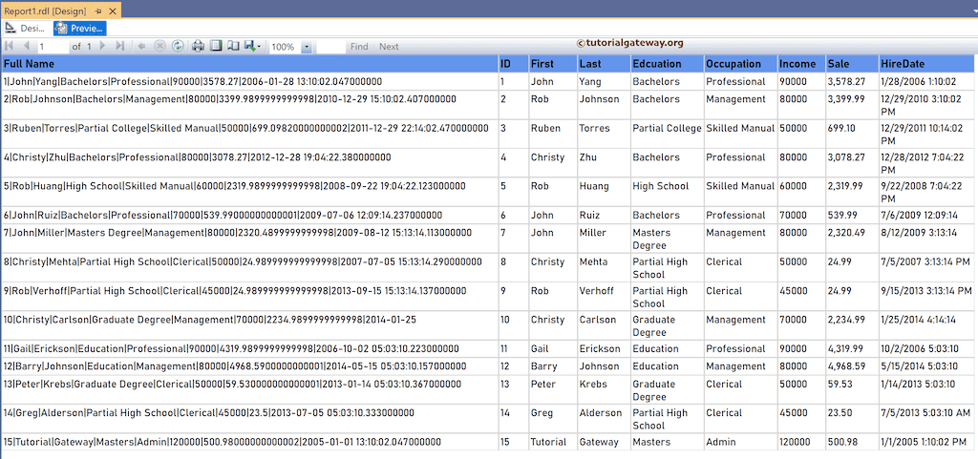Select the Full Name cell starting 1|John|Yang
978x459 pixels.
249,81
